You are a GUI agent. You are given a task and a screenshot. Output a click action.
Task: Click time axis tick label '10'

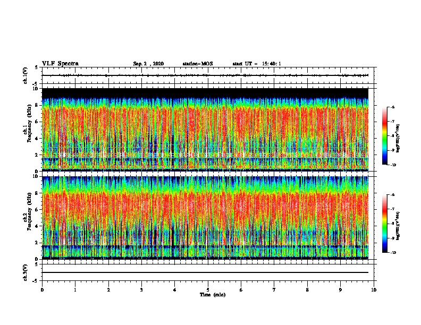click(x=374, y=289)
